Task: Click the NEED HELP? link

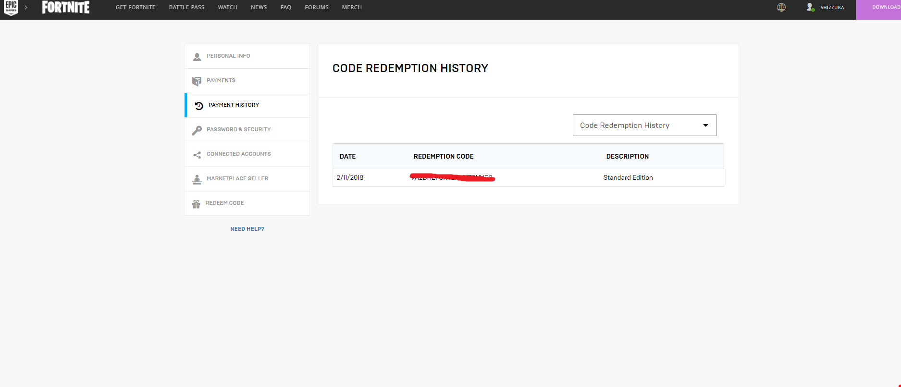Action: point(247,229)
